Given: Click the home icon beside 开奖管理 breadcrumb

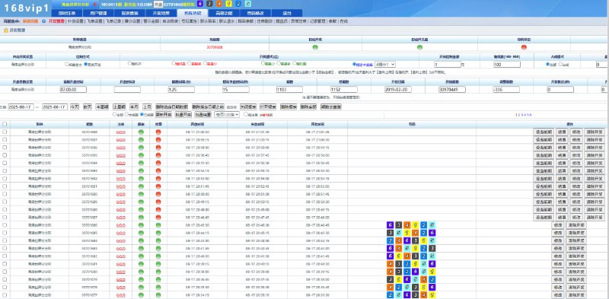Looking at the screenshot, I should (6, 30).
